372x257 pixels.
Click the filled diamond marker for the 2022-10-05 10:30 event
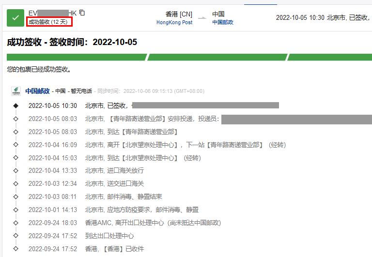point(15,106)
